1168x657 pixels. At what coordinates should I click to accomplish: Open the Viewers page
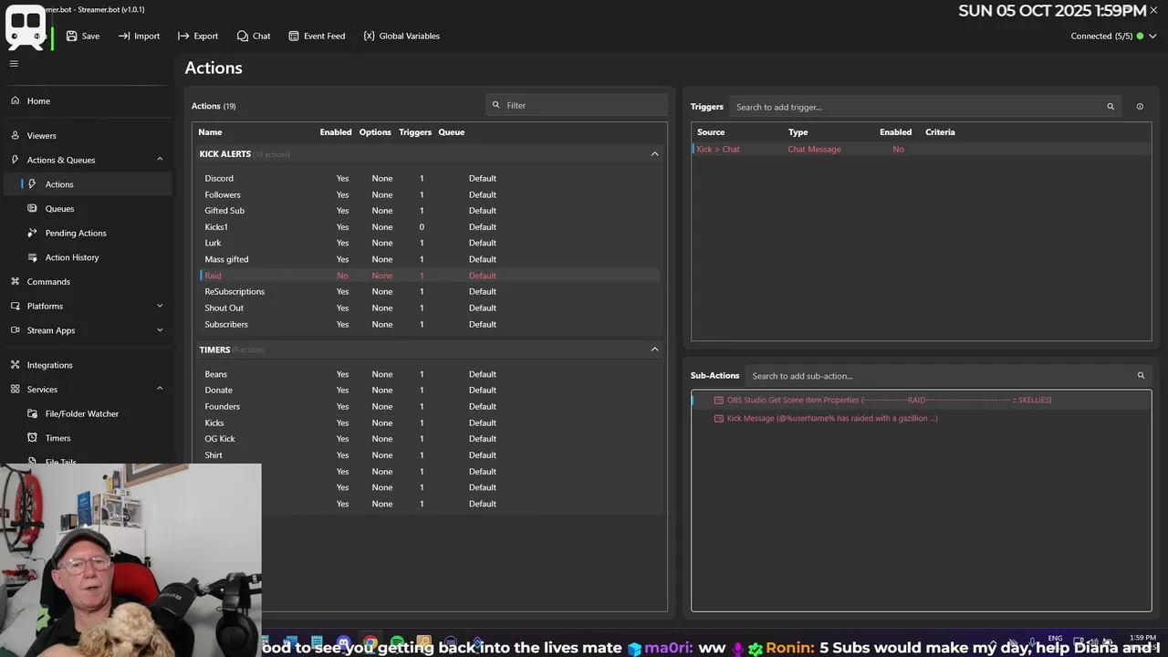pos(87,135)
